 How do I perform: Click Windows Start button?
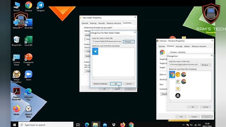[14, 125]
